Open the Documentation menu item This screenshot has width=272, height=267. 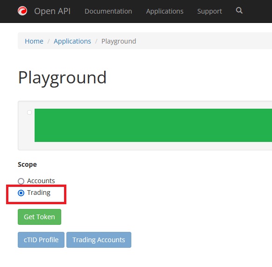[x=108, y=11]
